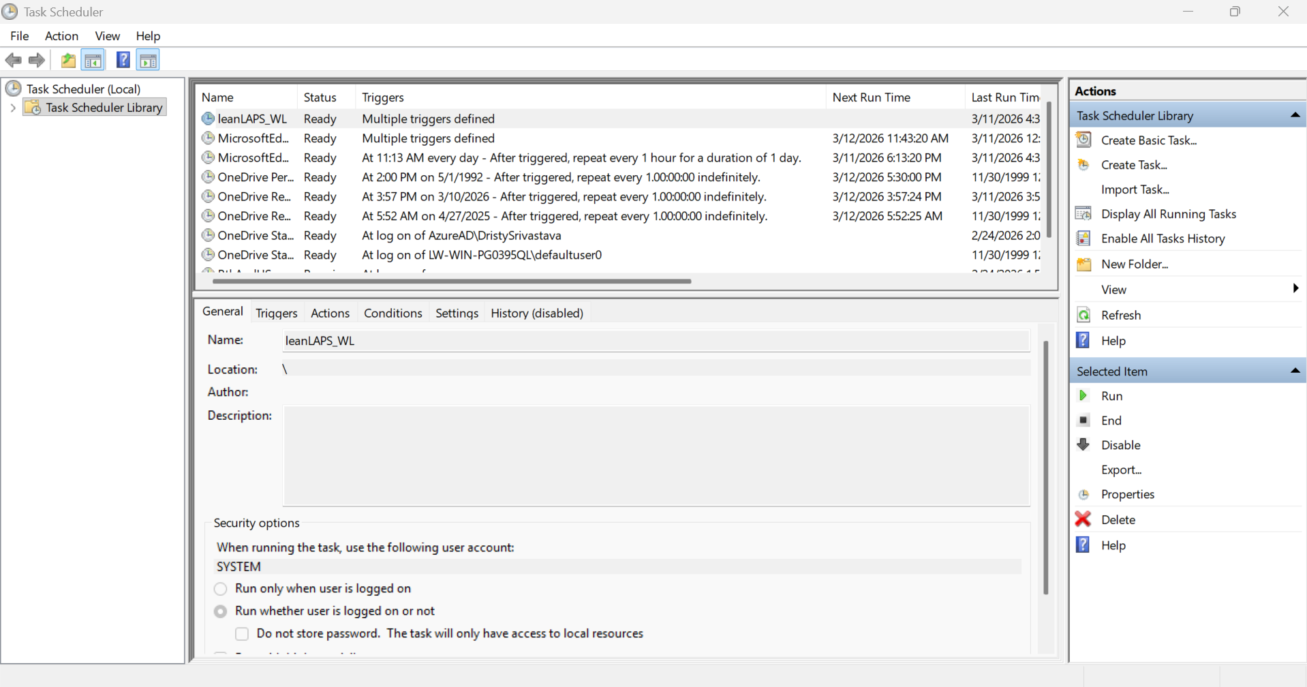
Task: Click the End stop-square icon
Action: point(1083,420)
